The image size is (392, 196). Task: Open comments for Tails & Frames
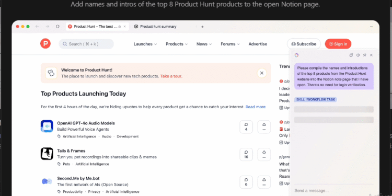click(246, 155)
